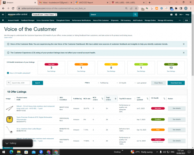Click the Download data button

point(176,83)
